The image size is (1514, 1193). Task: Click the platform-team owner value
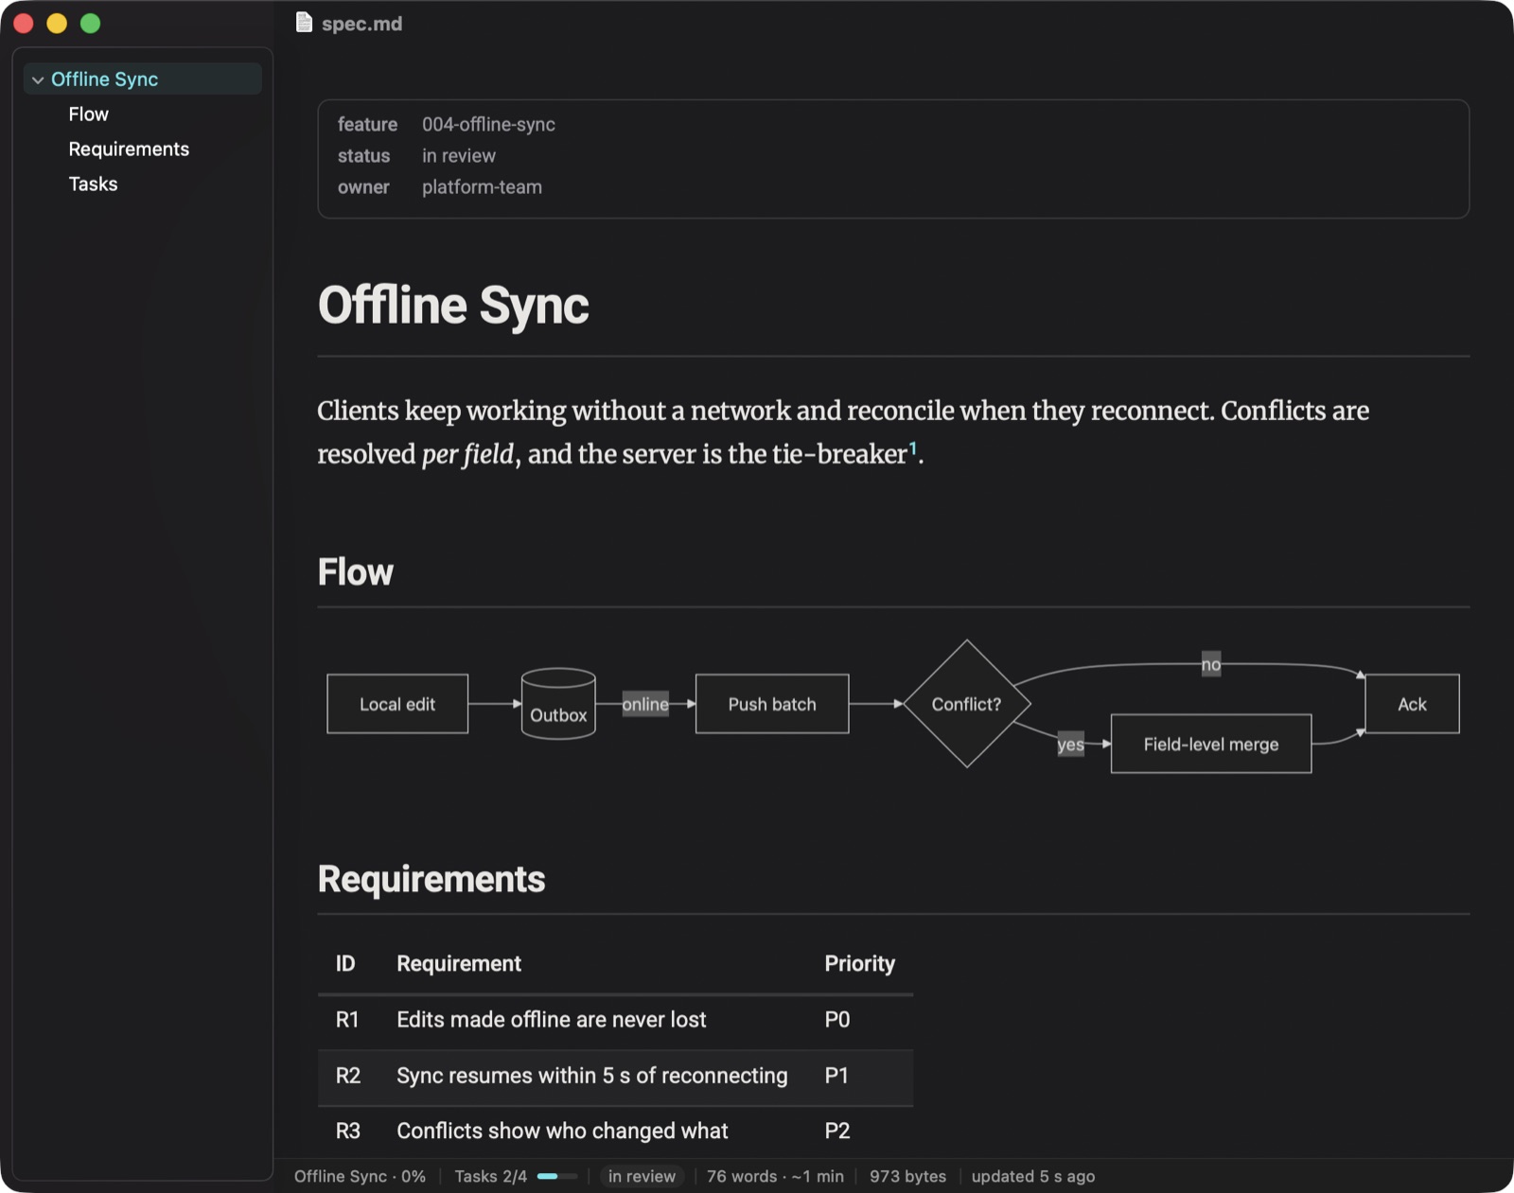coord(482,187)
